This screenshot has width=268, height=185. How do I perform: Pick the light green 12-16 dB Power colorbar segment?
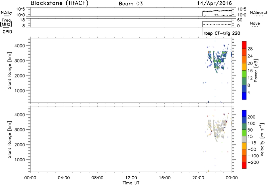pos(244,74)
